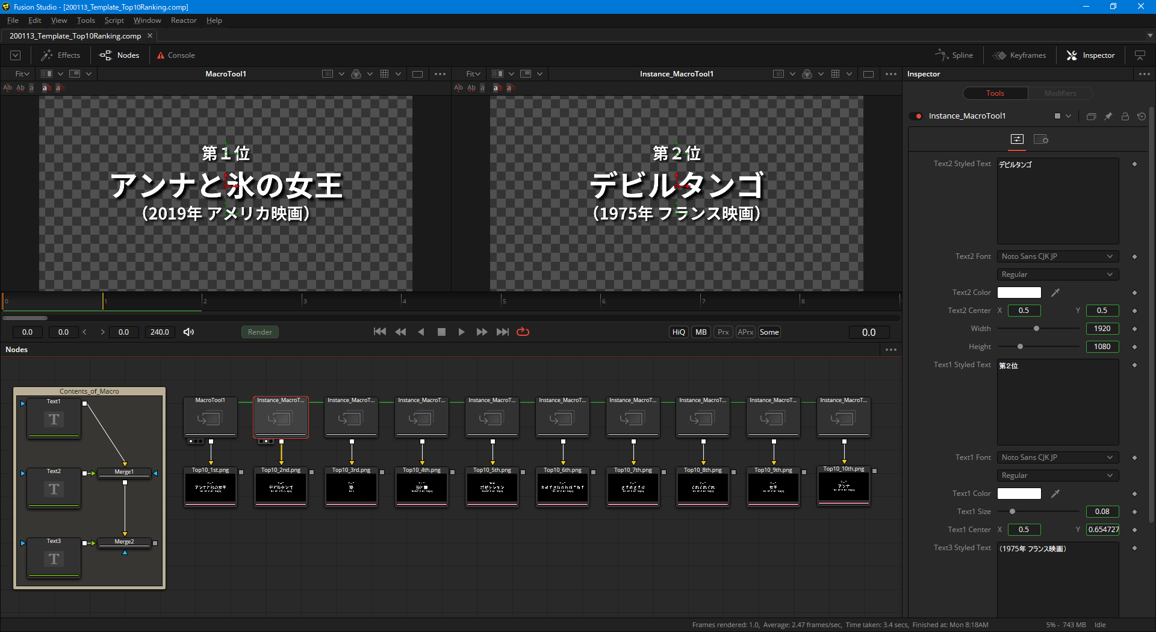Image resolution: width=1156 pixels, height=632 pixels.
Task: Click the Text1 Color white swatch
Action: click(x=1019, y=494)
